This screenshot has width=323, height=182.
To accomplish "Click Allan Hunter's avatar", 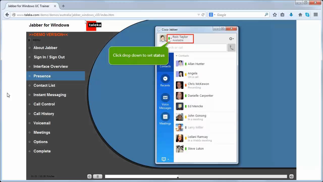I will click(x=179, y=64).
